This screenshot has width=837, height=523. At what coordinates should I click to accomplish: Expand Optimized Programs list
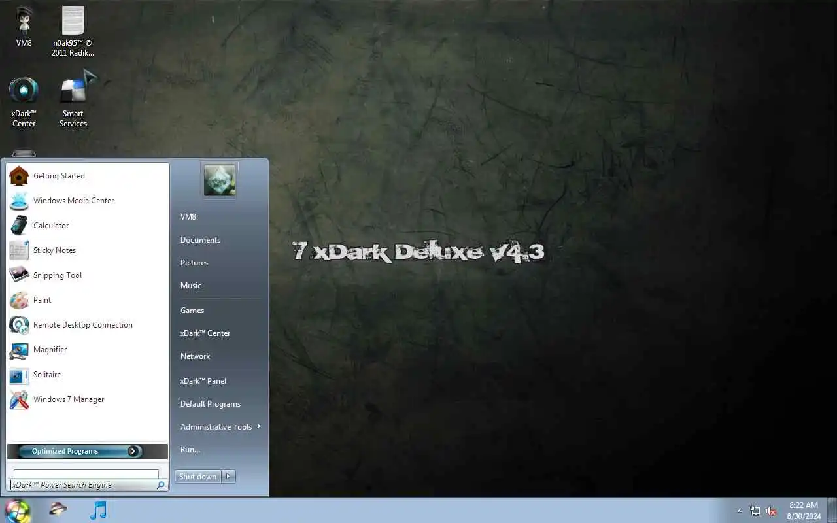87,451
